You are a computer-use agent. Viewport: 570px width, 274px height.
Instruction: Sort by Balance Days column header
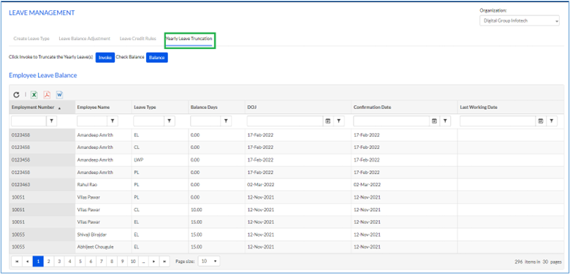coord(204,107)
